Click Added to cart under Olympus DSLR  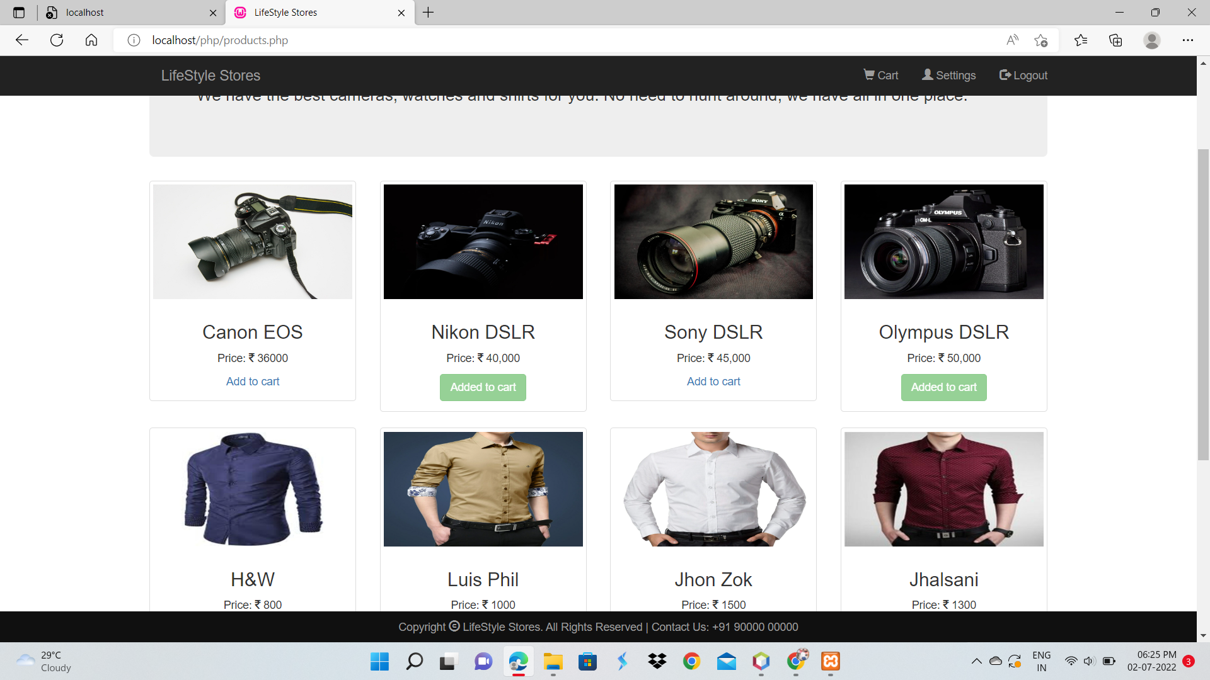coord(943,387)
